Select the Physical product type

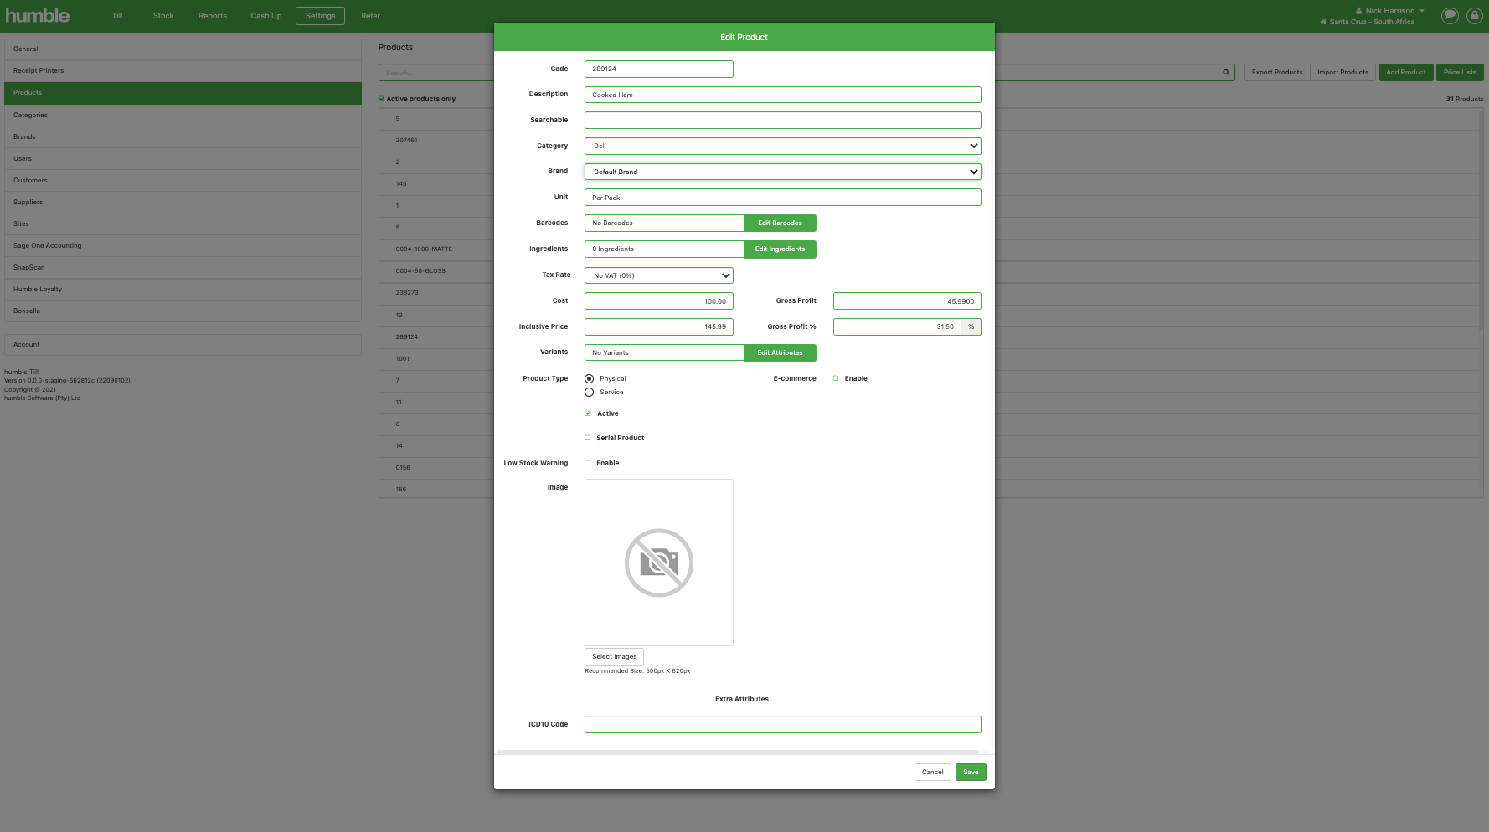(x=589, y=379)
